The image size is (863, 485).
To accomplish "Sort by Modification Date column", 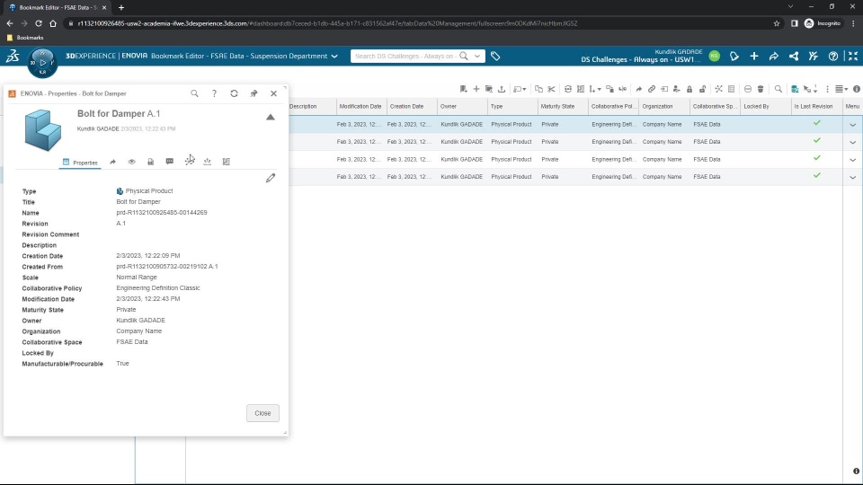I will pos(360,107).
